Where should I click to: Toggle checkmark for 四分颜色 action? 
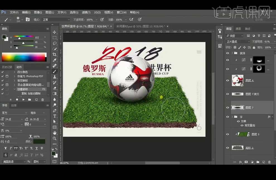tap(3, 72)
